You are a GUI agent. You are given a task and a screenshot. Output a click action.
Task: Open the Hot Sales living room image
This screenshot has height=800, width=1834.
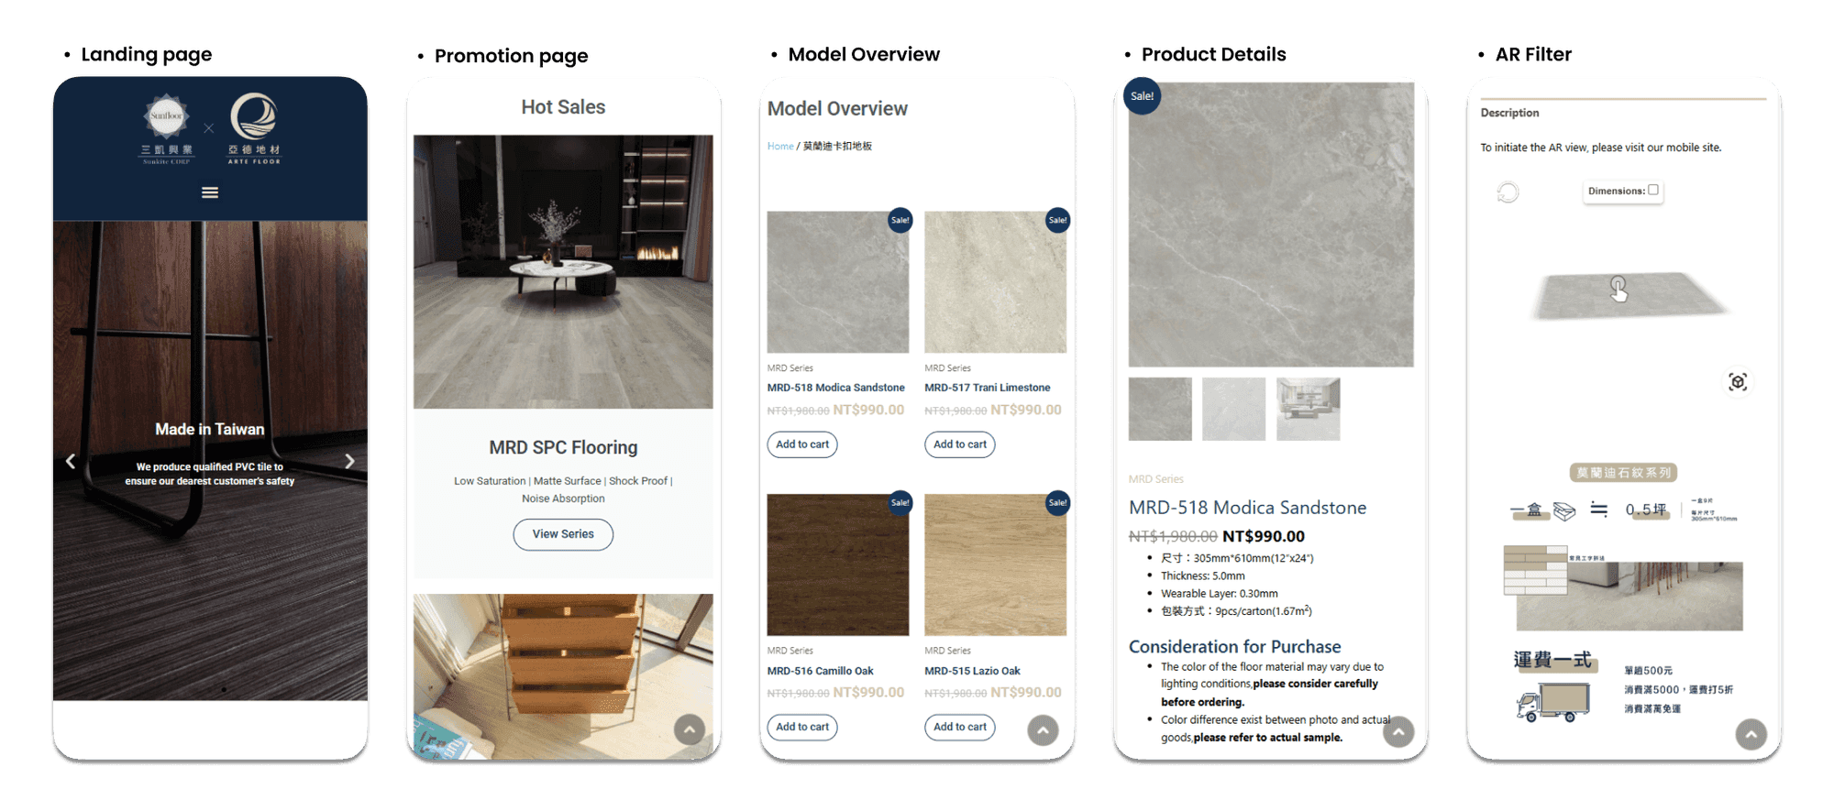click(563, 272)
